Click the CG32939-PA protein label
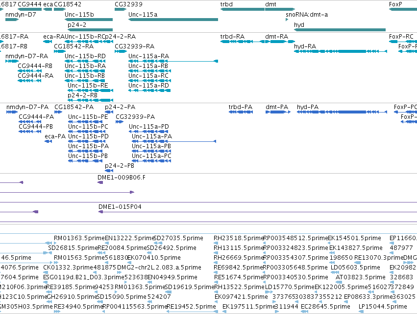 [x=135, y=117]
